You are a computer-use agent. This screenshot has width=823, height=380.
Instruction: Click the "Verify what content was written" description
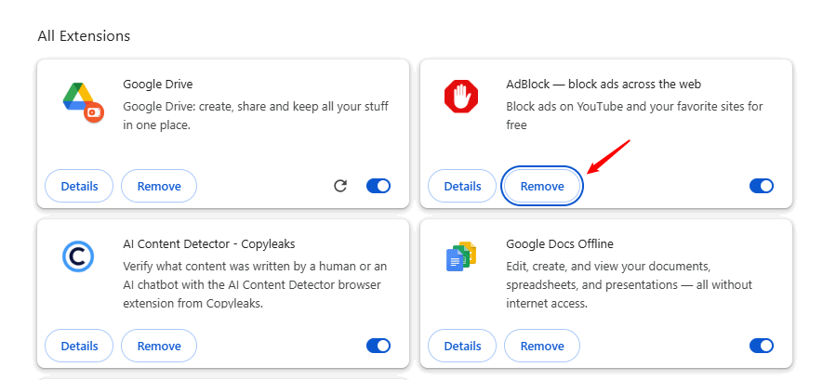tap(255, 285)
